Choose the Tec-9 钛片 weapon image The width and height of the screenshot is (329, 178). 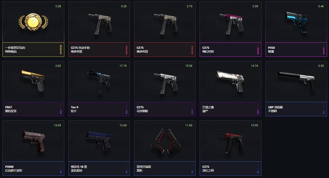point(99,81)
